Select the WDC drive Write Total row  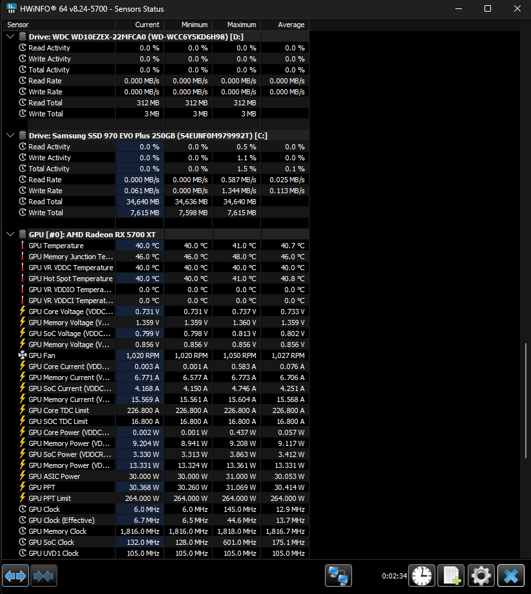tap(163, 114)
